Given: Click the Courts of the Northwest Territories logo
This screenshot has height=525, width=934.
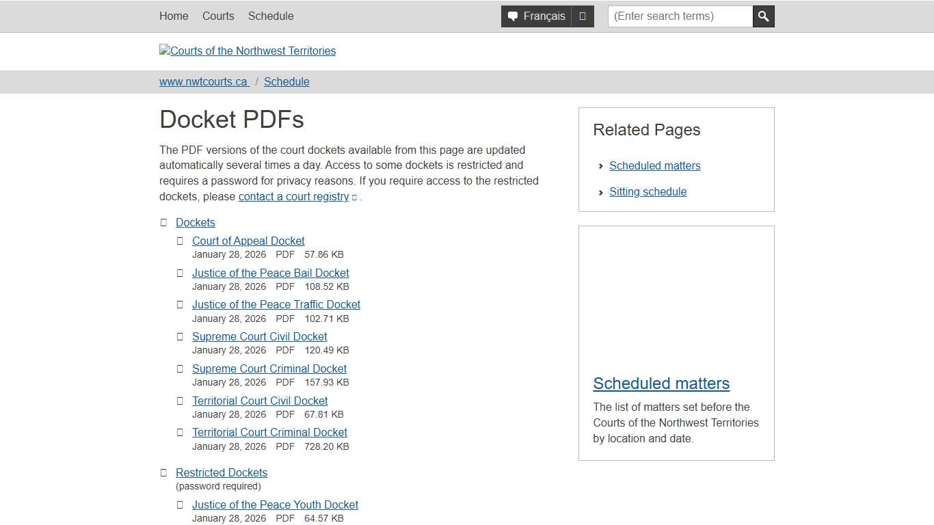Looking at the screenshot, I should tap(248, 51).
